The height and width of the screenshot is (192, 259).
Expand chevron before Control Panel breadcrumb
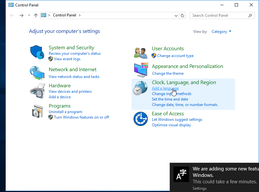click(49, 15)
